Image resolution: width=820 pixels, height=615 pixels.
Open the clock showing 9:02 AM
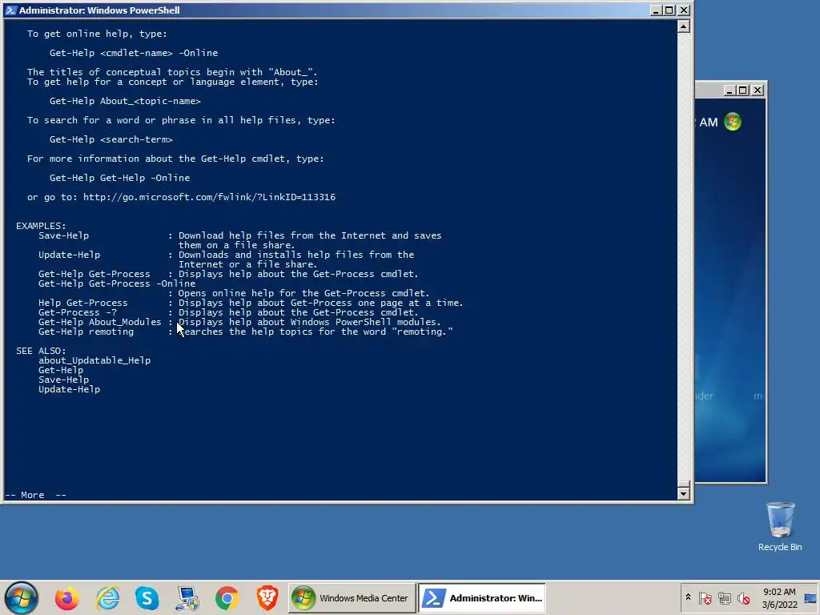tap(779, 597)
